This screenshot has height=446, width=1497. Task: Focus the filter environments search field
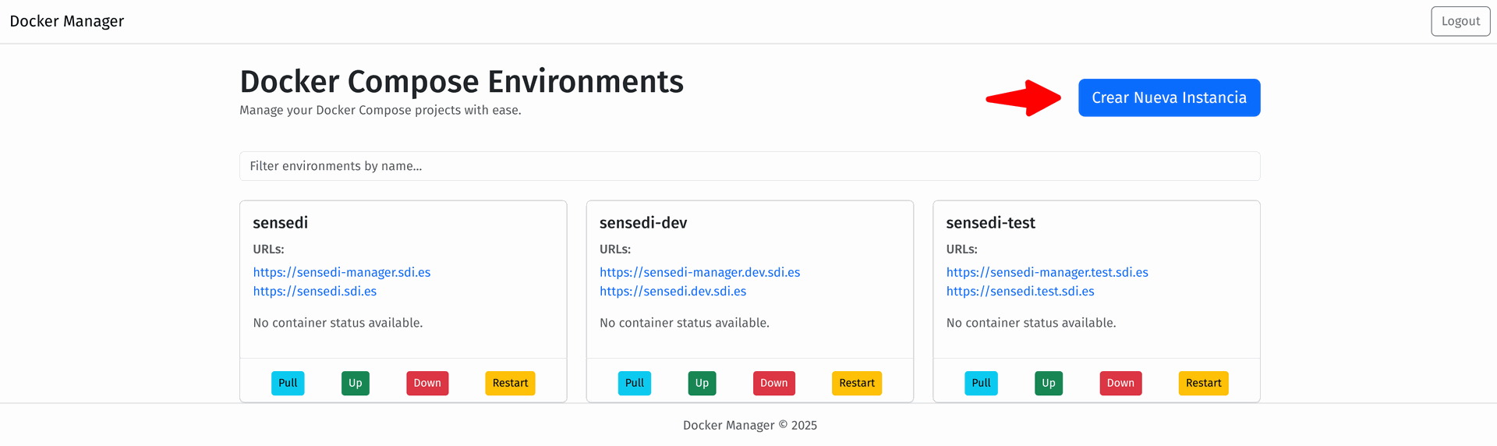pos(748,166)
